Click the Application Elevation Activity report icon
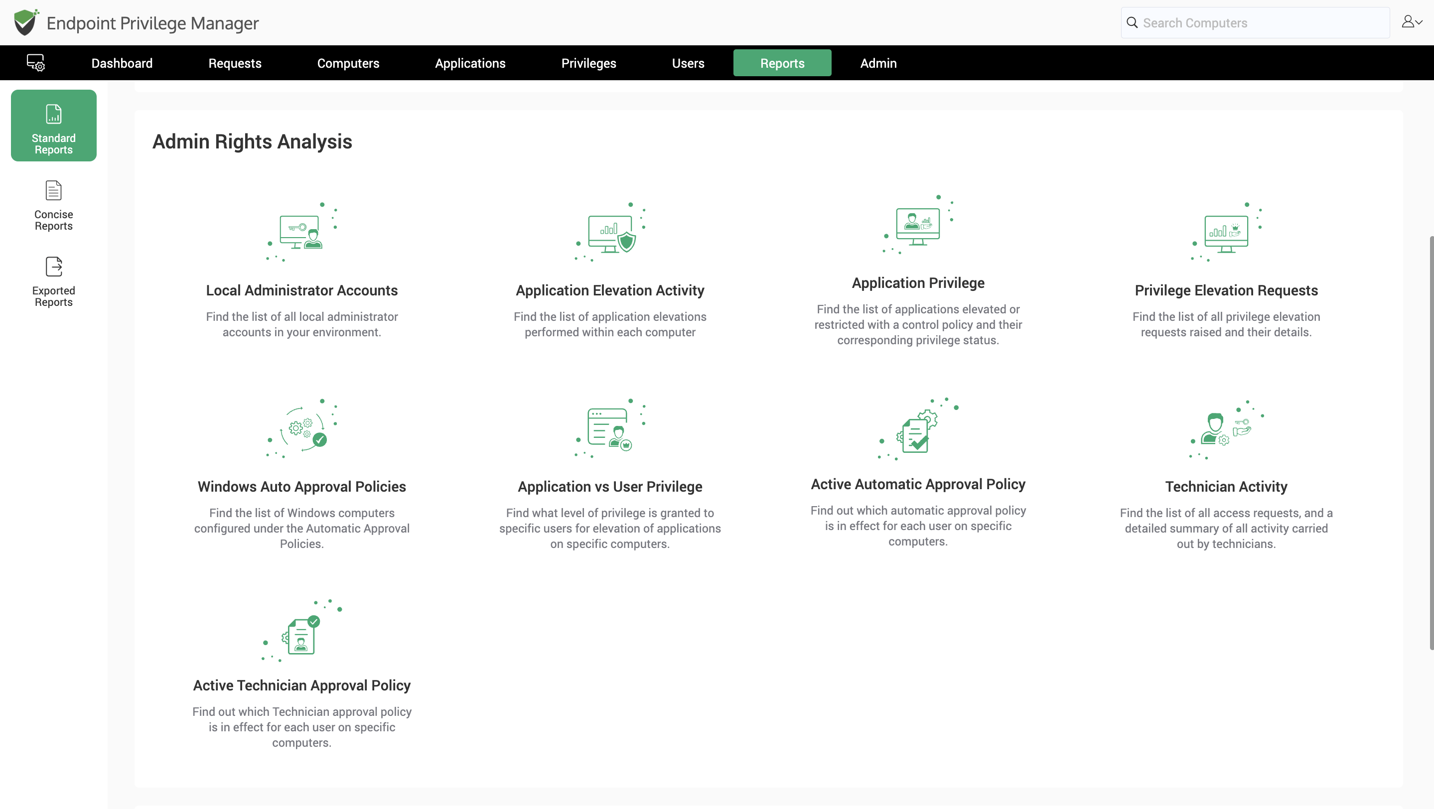Image resolution: width=1434 pixels, height=809 pixels. [610, 232]
